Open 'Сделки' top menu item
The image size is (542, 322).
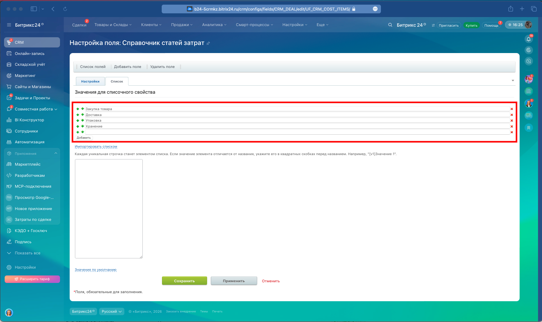[x=79, y=25]
